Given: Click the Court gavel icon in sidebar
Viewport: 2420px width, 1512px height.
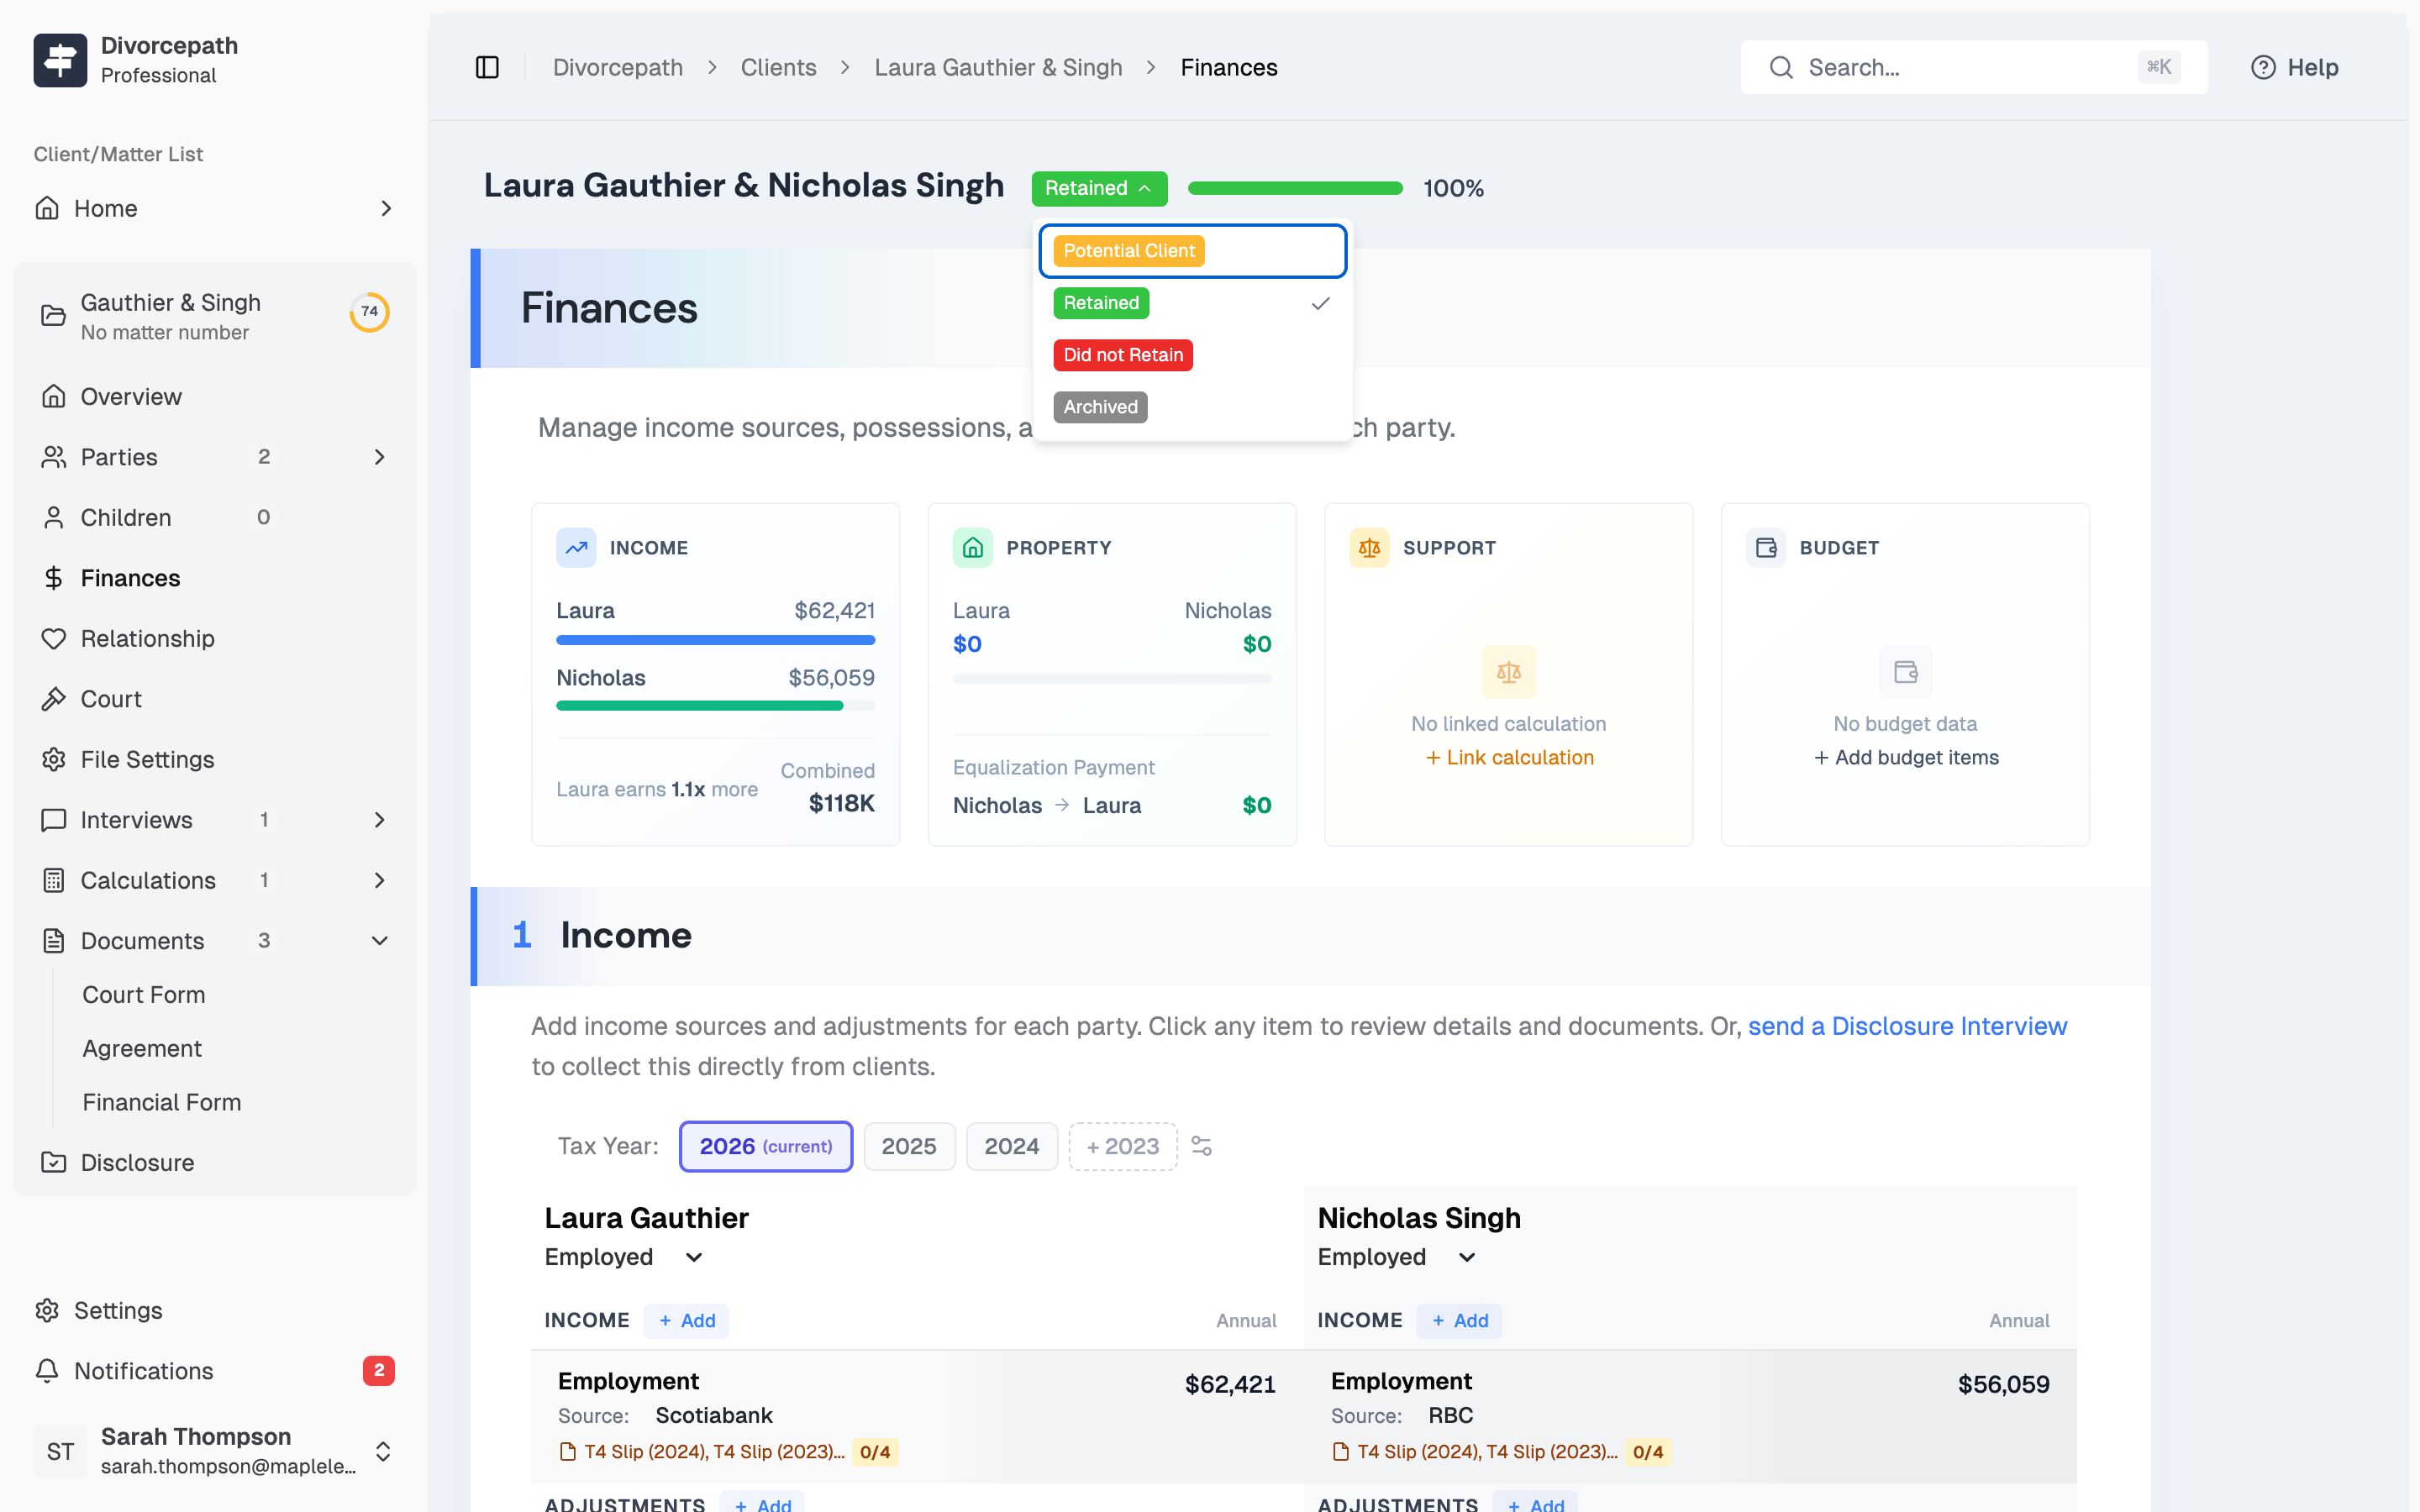Looking at the screenshot, I should click(x=53, y=698).
